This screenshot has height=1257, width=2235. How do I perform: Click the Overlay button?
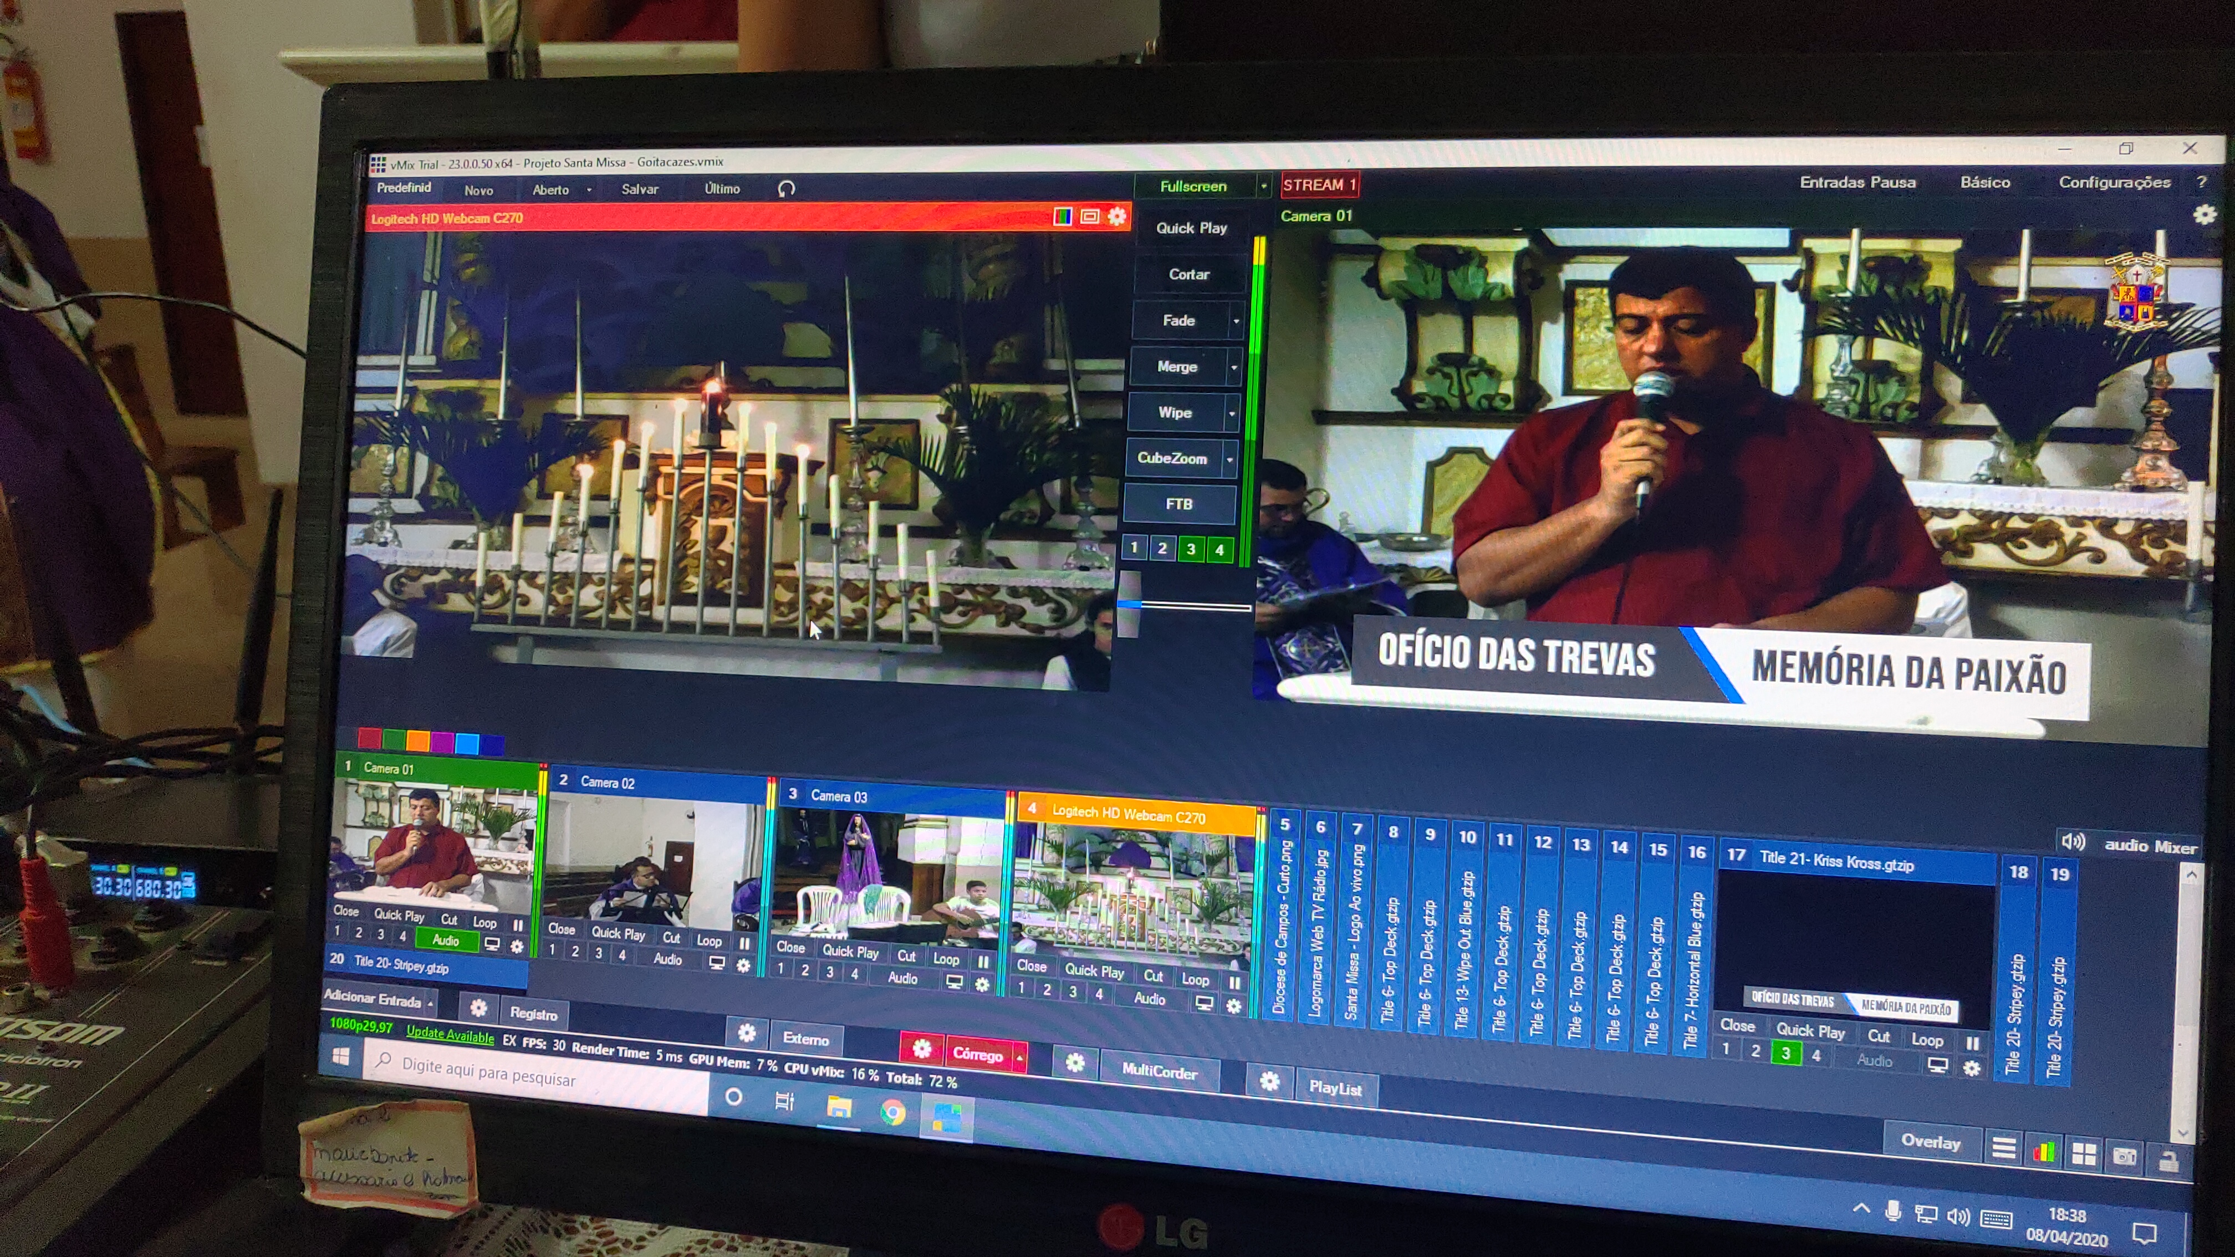1931,1142
